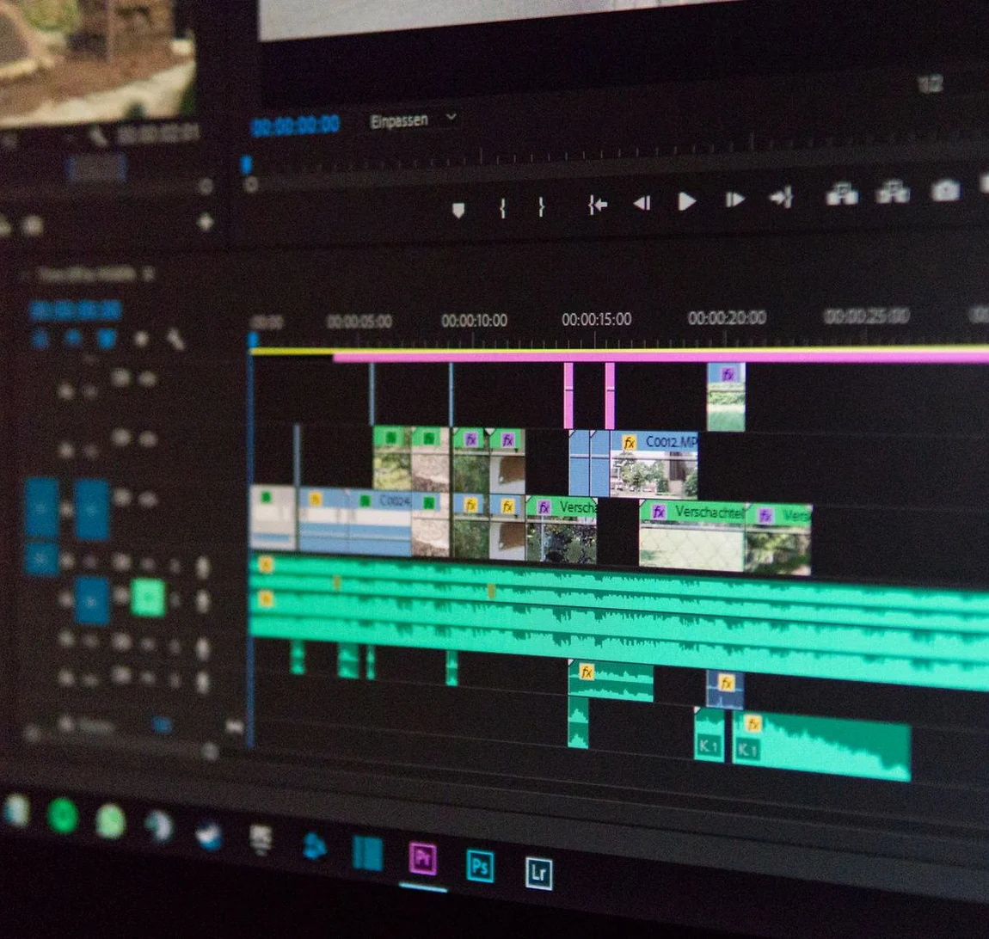The image size is (989, 939).
Task: Click the fx badge on the C0012.MP4 clip
Action: tap(629, 443)
